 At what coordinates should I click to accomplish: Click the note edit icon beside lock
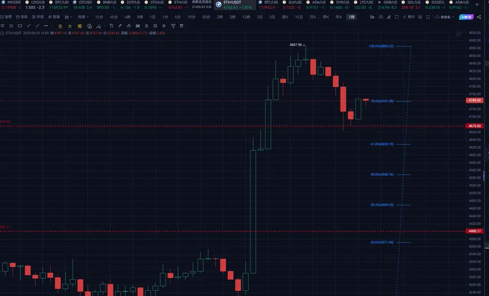pos(155,26)
